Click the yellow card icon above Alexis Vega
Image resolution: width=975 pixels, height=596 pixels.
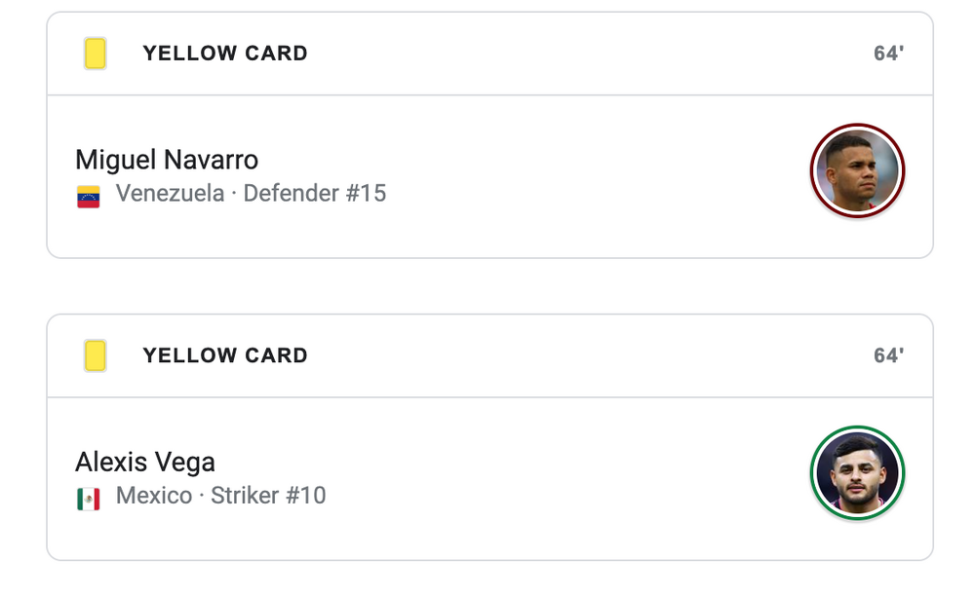(95, 355)
